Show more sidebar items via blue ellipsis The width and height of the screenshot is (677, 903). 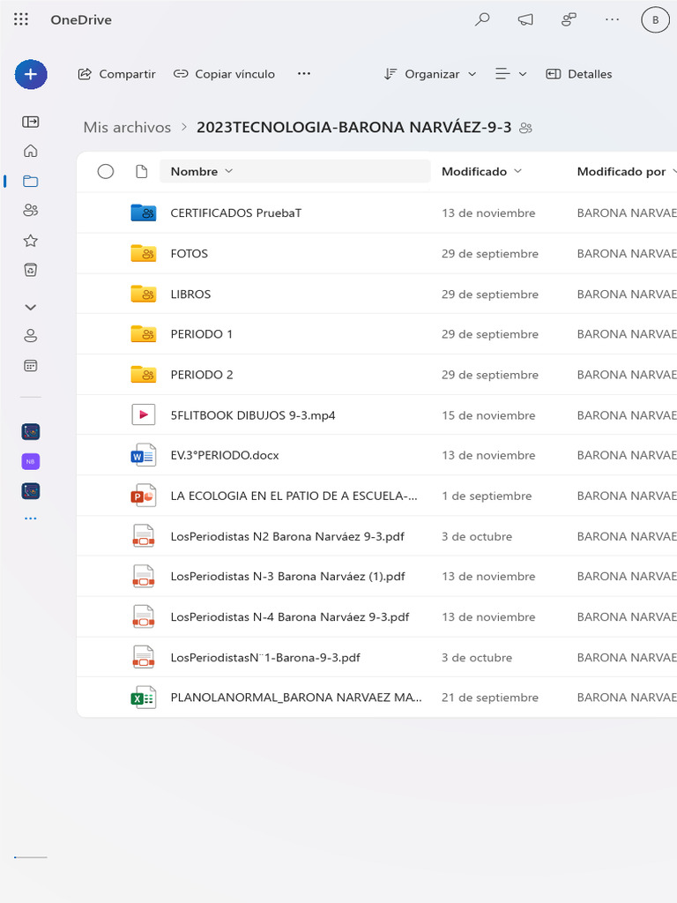[x=31, y=519]
